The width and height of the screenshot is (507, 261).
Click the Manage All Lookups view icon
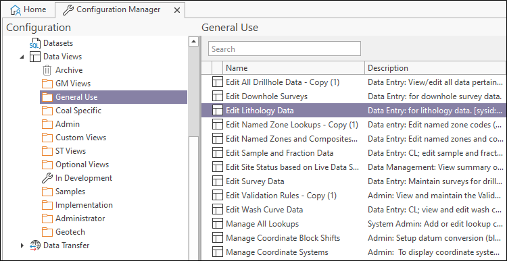point(218,224)
